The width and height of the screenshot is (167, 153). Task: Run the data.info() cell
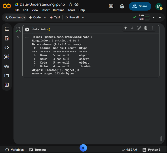[27, 30]
